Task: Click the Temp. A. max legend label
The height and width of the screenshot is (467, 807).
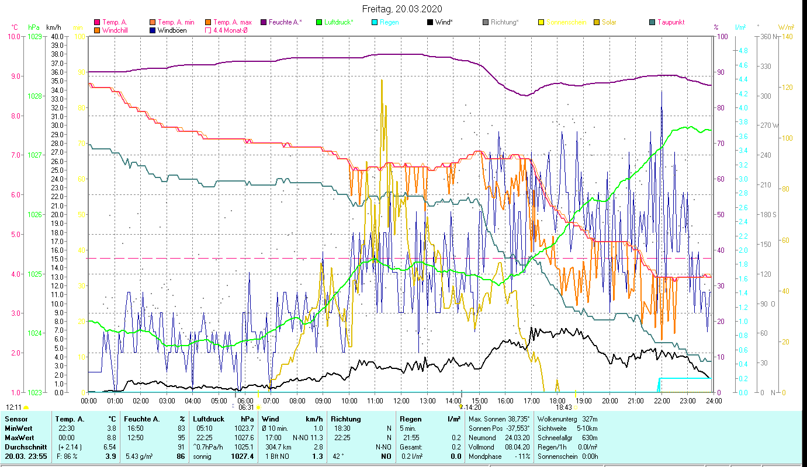Action: pos(233,23)
